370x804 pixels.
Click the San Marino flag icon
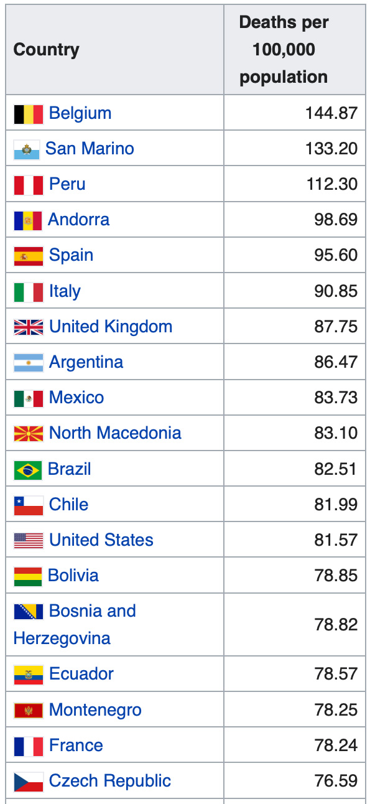tap(27, 149)
